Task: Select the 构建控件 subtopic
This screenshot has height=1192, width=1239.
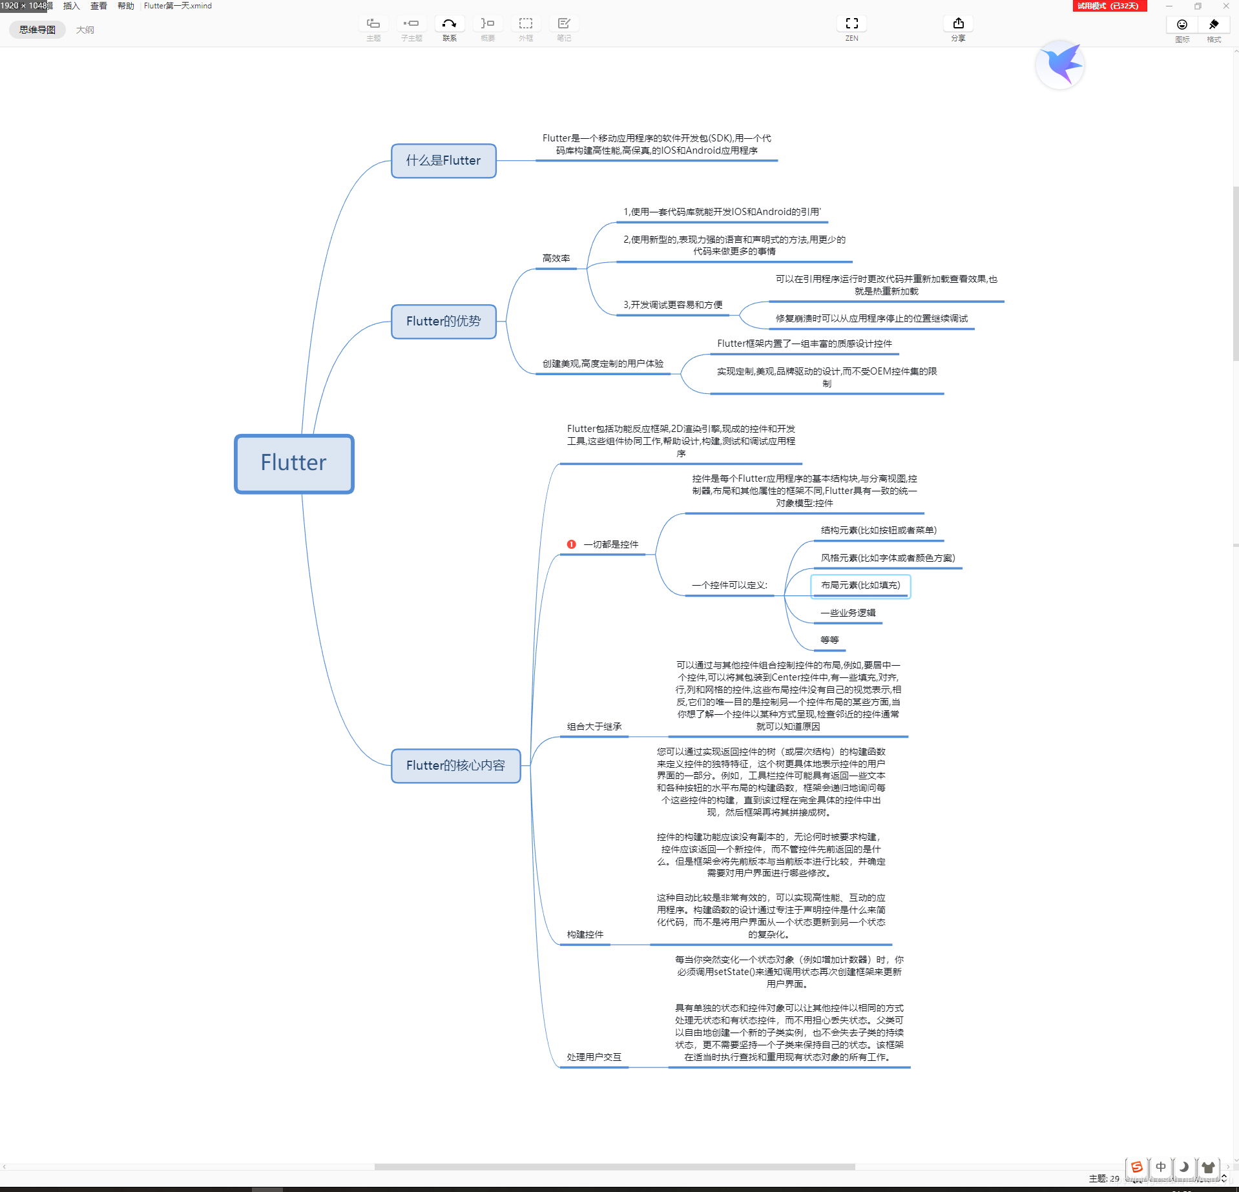Action: [x=585, y=934]
